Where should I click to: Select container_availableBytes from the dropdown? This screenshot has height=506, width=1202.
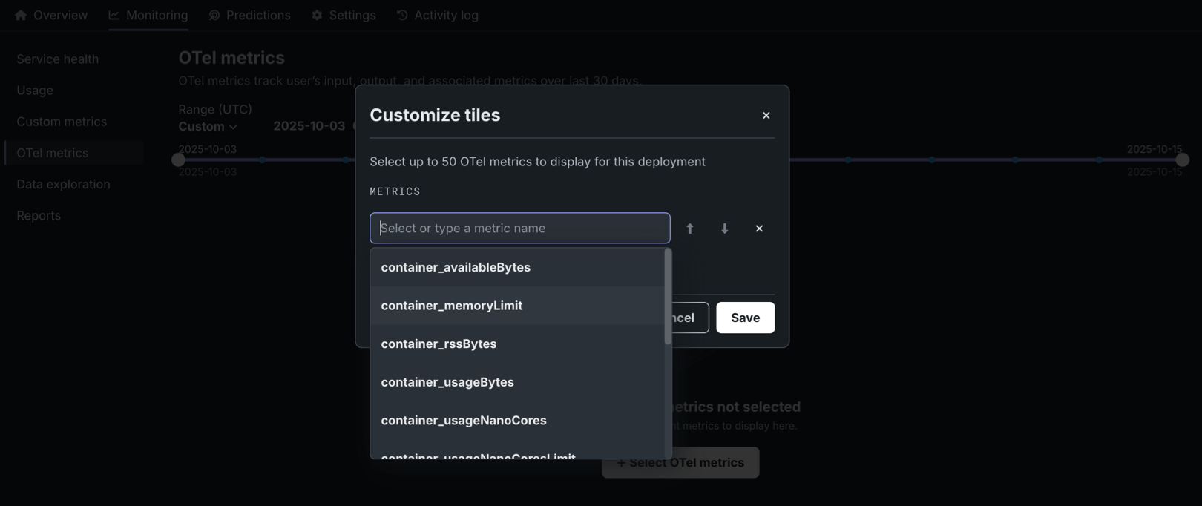click(x=456, y=267)
